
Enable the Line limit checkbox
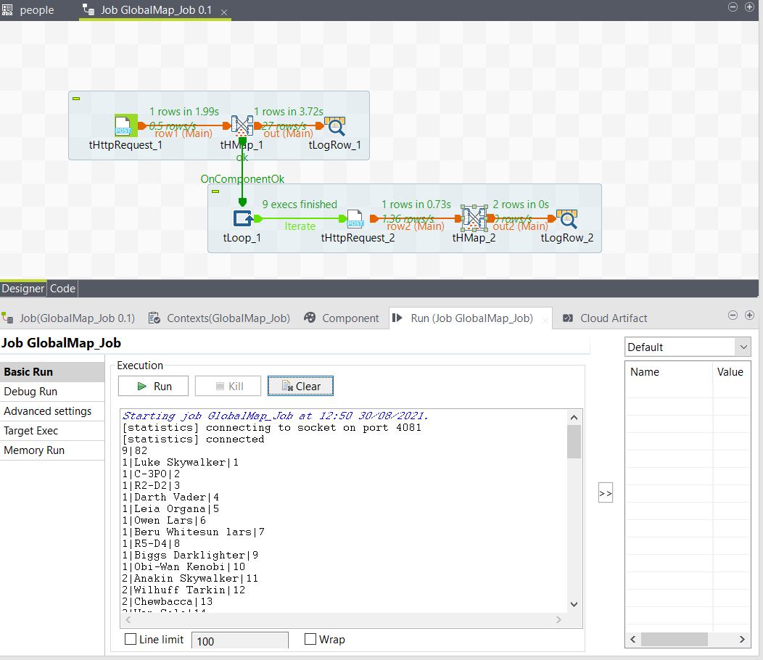[131, 640]
